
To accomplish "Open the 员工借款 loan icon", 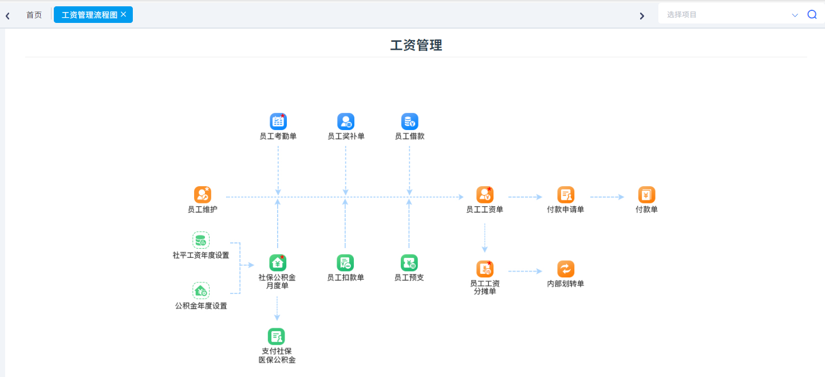I will [x=410, y=121].
